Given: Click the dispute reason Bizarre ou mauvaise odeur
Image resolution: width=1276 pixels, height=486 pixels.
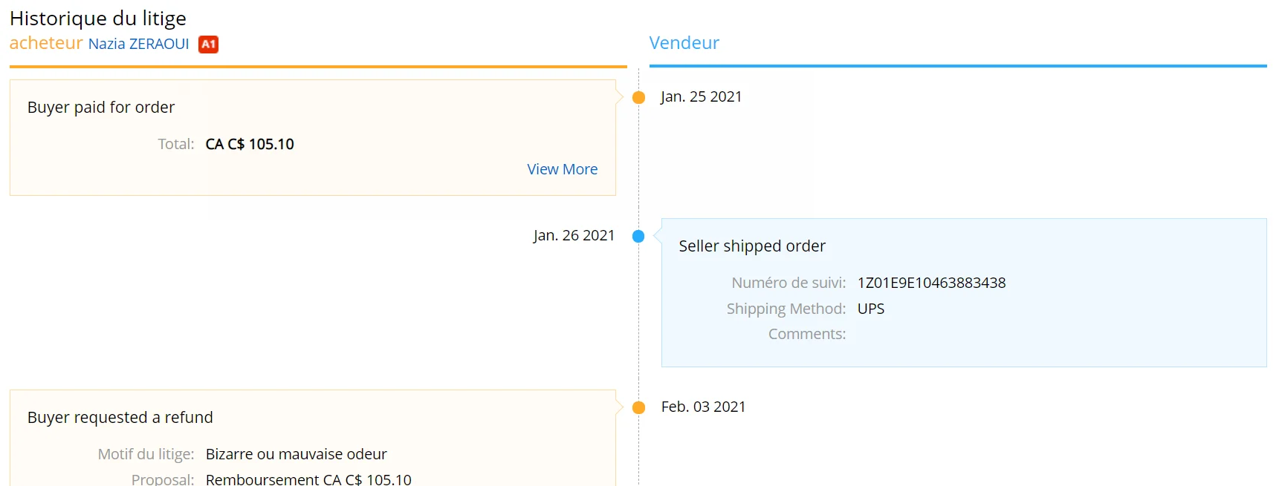Looking at the screenshot, I should pos(296,454).
